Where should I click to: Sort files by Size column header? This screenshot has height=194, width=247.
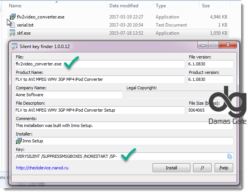(x=206, y=6)
